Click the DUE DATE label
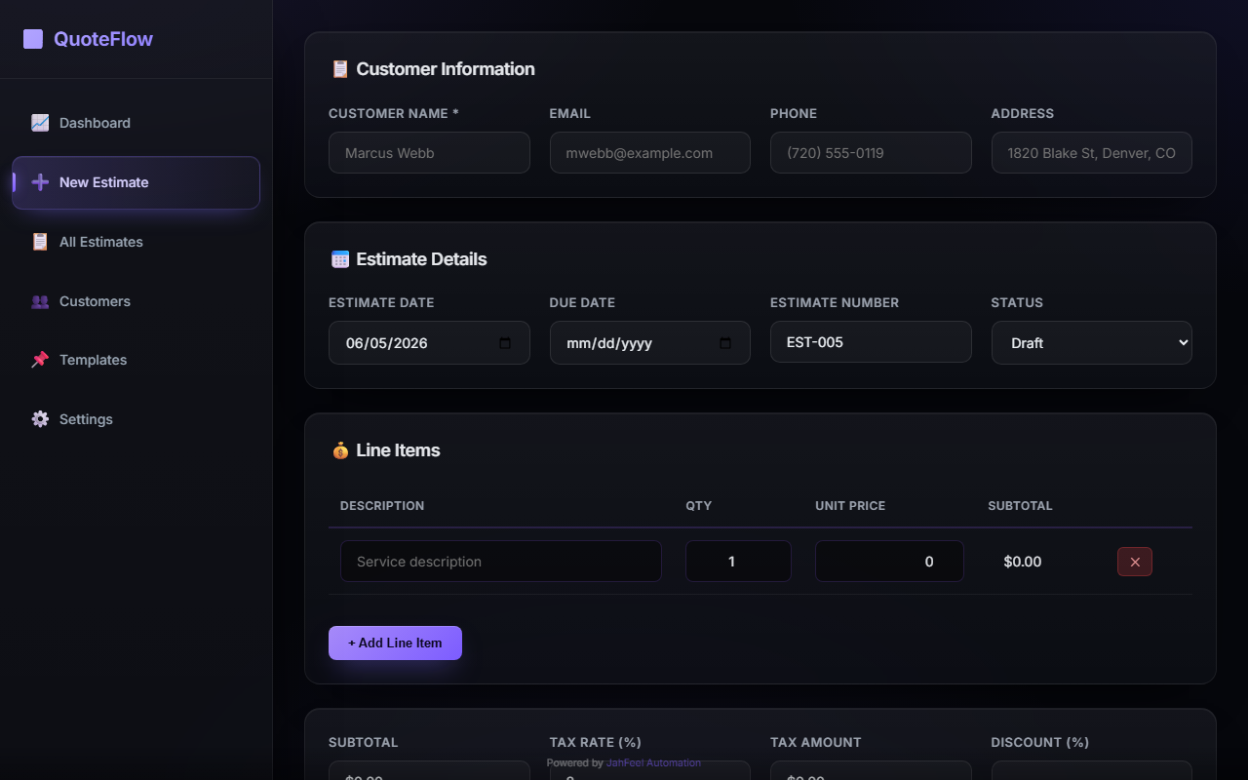This screenshot has width=1248, height=780. pos(582,303)
